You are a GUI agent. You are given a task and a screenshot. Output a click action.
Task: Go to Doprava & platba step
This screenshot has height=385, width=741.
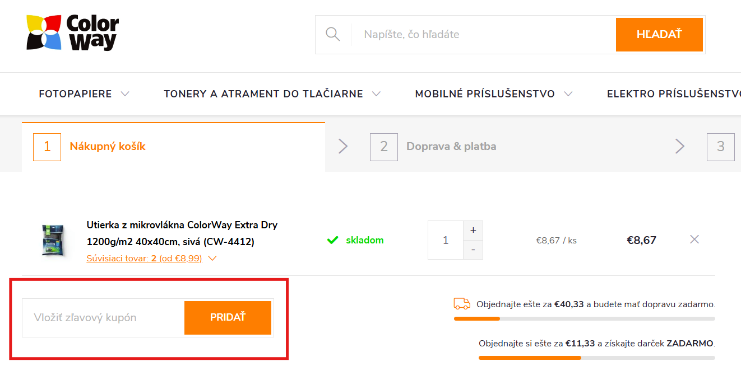click(x=451, y=147)
